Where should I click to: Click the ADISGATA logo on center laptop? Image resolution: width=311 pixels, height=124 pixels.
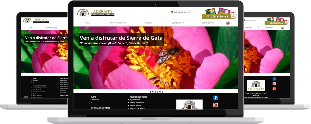click(96, 12)
